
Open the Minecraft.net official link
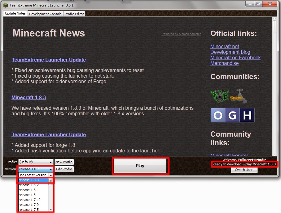click(225, 46)
